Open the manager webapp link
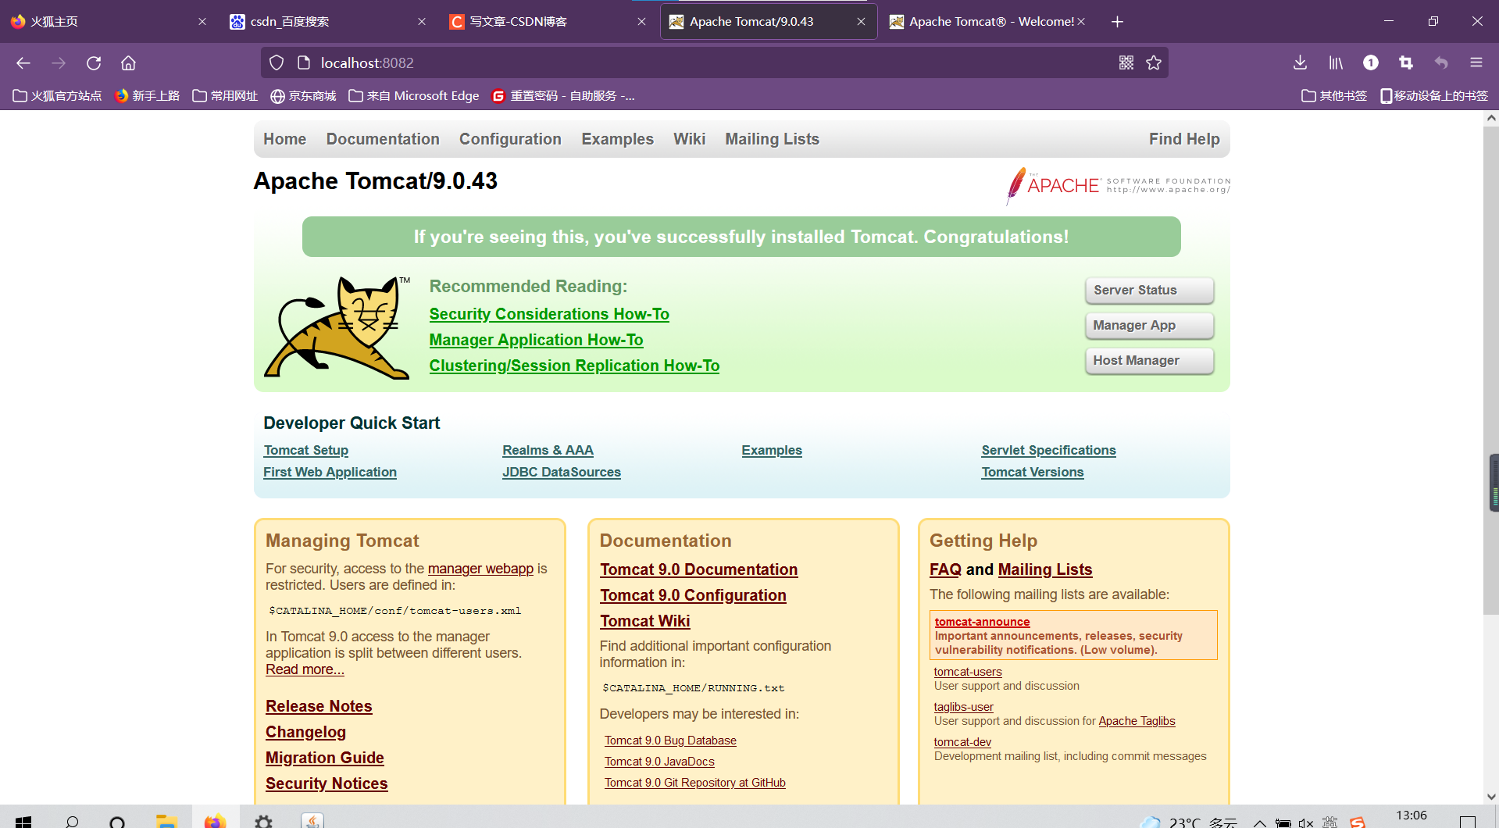The width and height of the screenshot is (1499, 828). (480, 569)
